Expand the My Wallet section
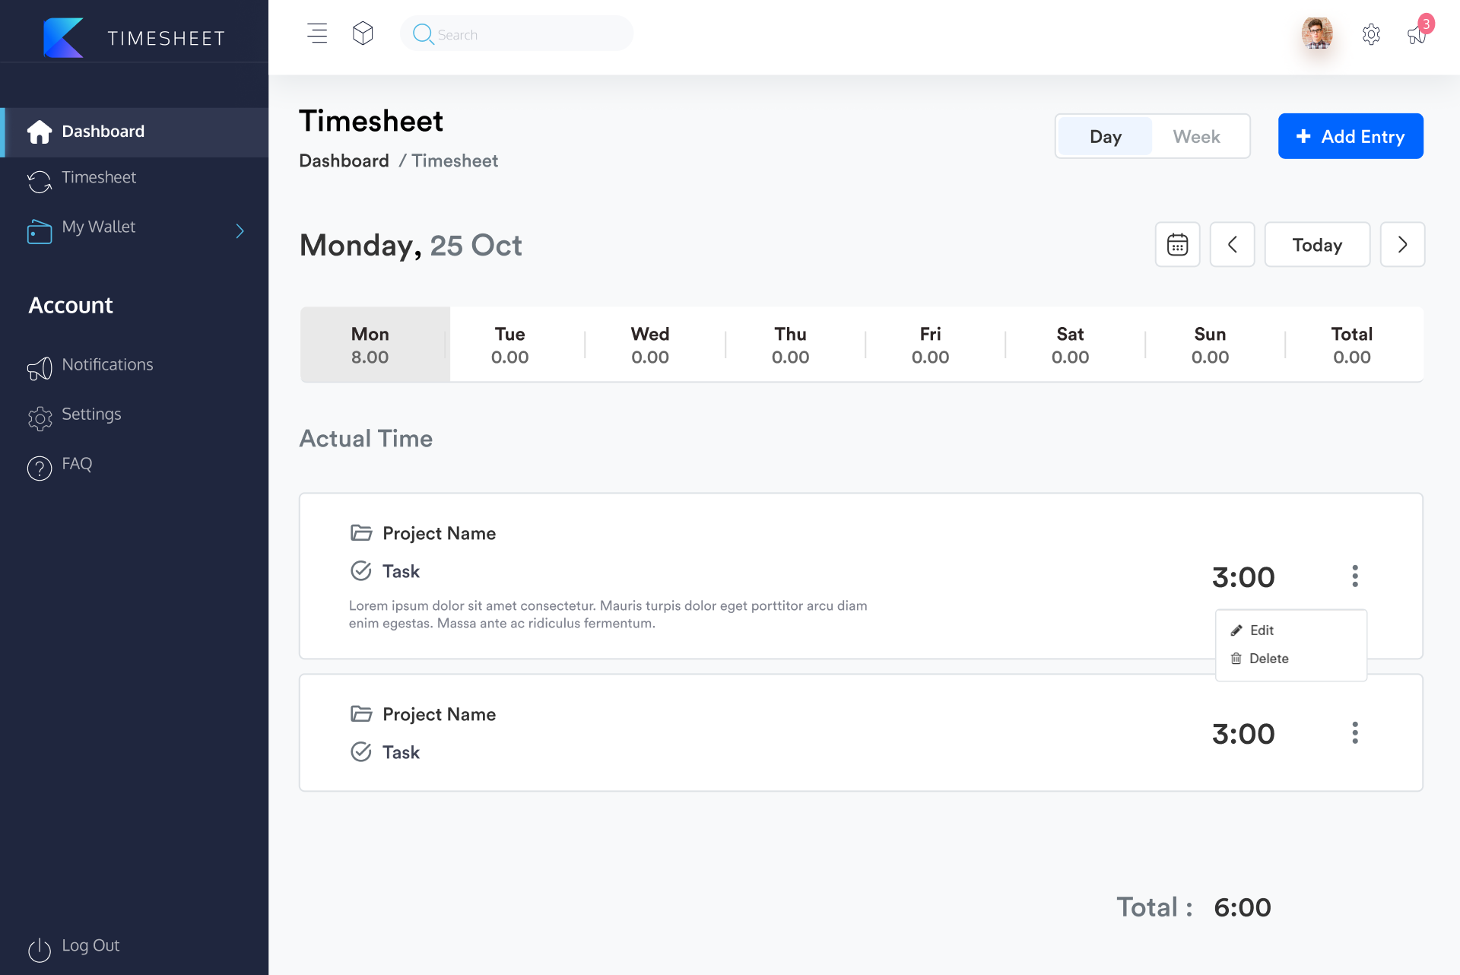1460x975 pixels. coord(240,230)
